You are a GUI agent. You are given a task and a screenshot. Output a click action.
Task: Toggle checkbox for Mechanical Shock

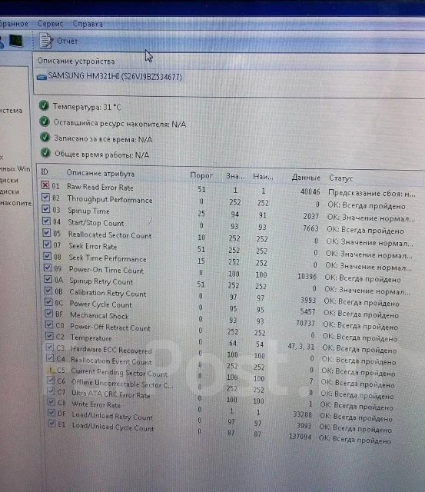pyautogui.click(x=49, y=313)
